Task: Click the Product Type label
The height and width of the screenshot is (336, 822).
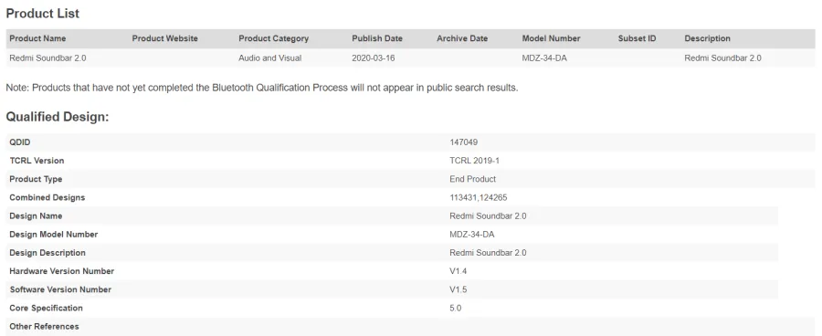Action: click(x=36, y=179)
